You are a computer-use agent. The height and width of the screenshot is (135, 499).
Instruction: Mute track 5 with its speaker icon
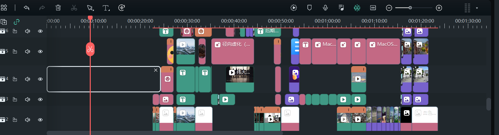(28, 51)
